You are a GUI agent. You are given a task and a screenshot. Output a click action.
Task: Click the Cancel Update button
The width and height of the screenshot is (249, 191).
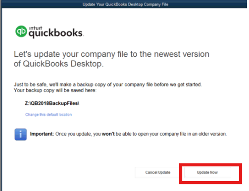[x=157, y=172]
